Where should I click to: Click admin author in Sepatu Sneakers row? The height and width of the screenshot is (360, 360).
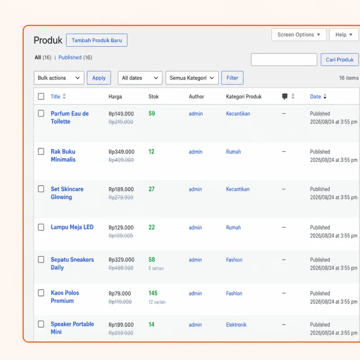pyautogui.click(x=195, y=260)
